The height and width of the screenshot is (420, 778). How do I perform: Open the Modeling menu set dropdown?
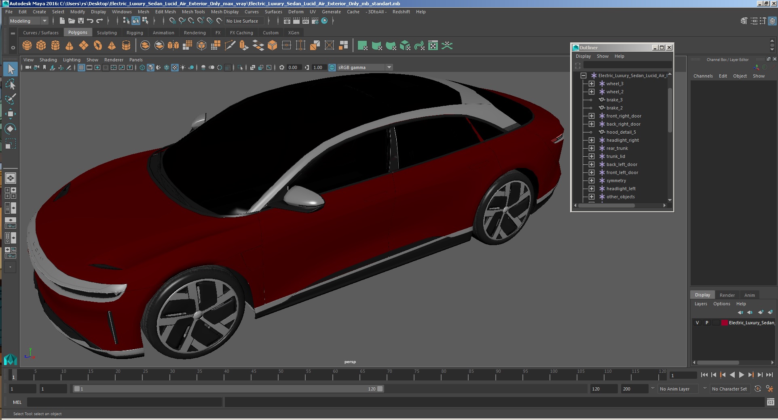pyautogui.click(x=28, y=21)
